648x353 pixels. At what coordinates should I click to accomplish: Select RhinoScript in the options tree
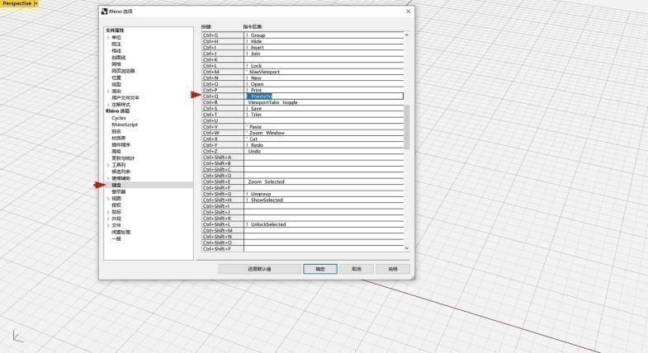point(125,125)
